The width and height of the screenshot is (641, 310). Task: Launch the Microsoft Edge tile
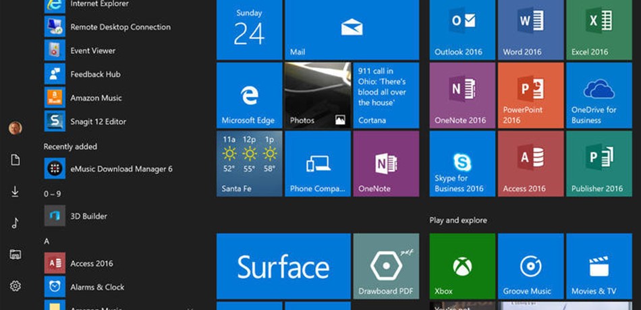[x=250, y=95]
